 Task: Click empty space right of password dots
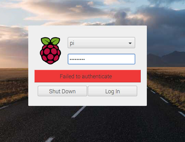click(110, 59)
